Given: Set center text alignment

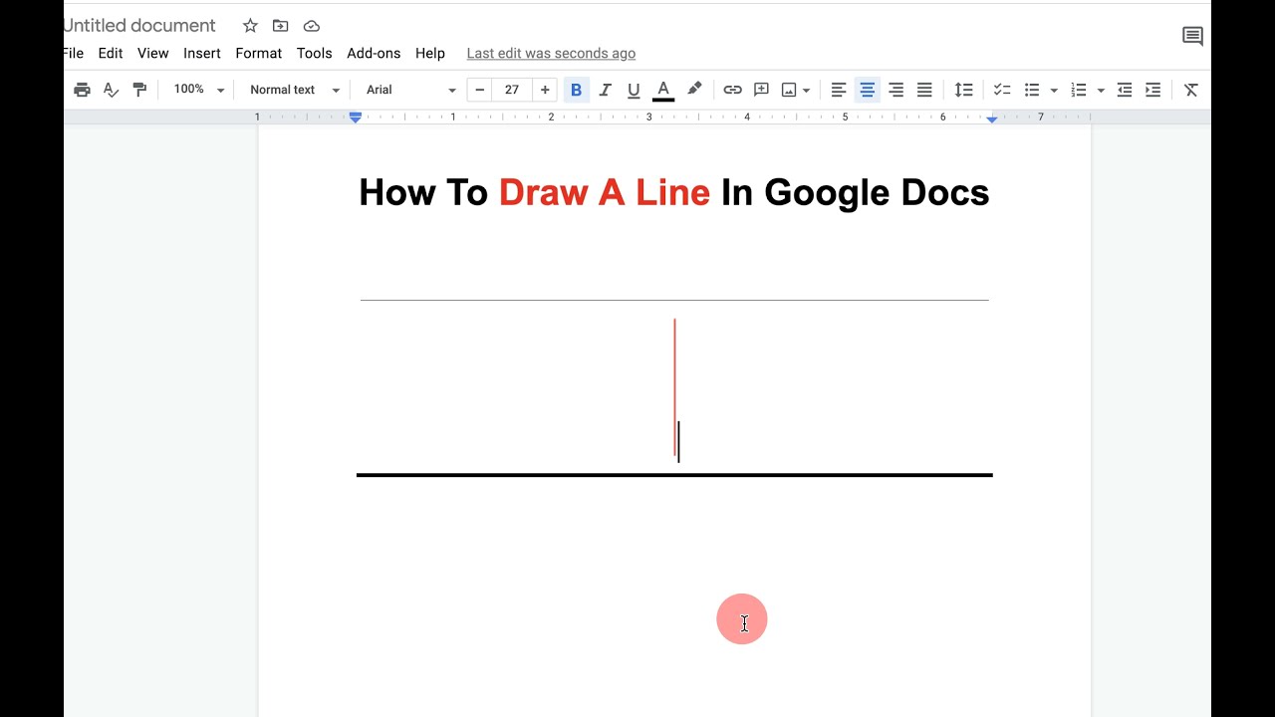Looking at the screenshot, I should (x=868, y=90).
